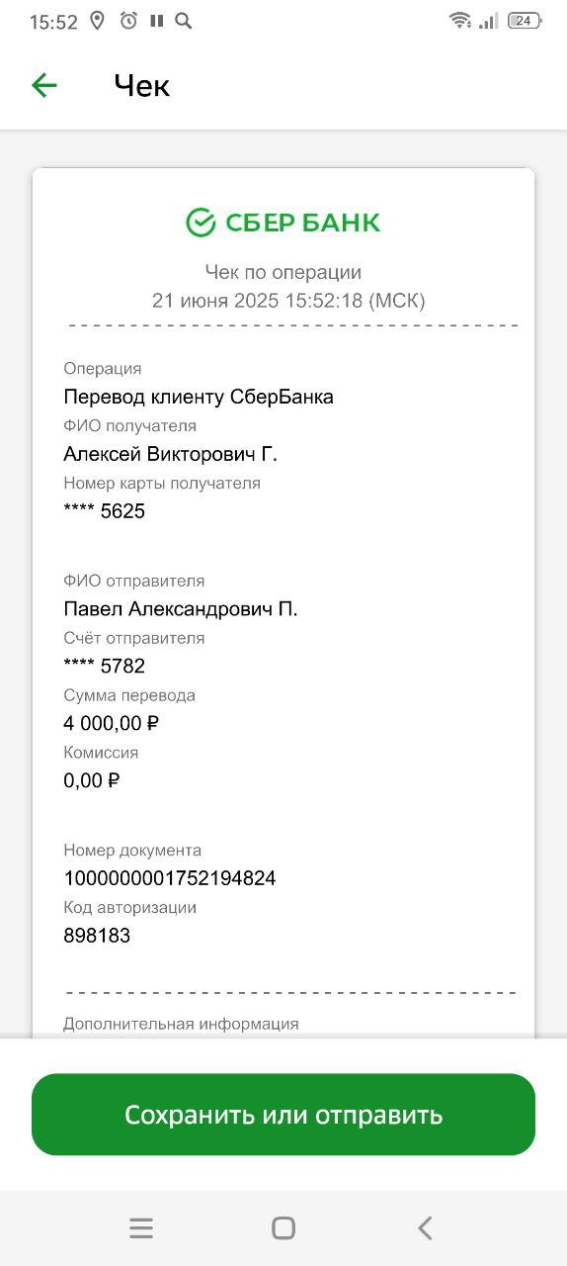Tap sender name Павел Александрович П.

pos(181,609)
